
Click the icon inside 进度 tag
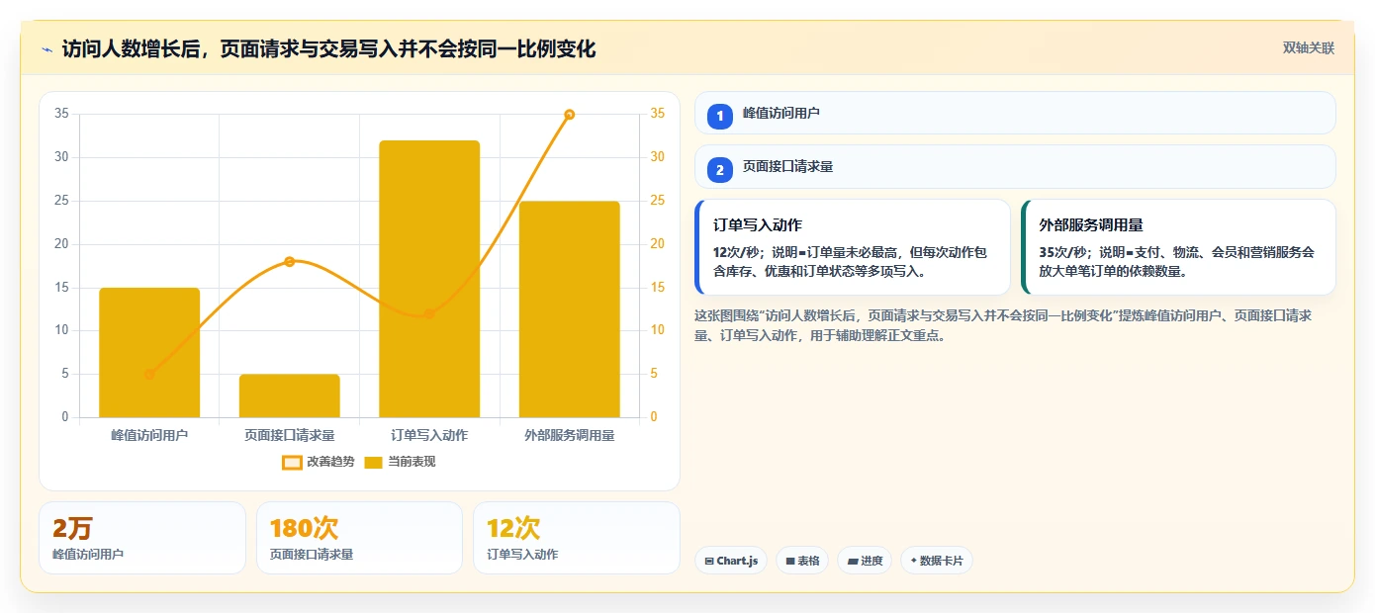click(853, 561)
